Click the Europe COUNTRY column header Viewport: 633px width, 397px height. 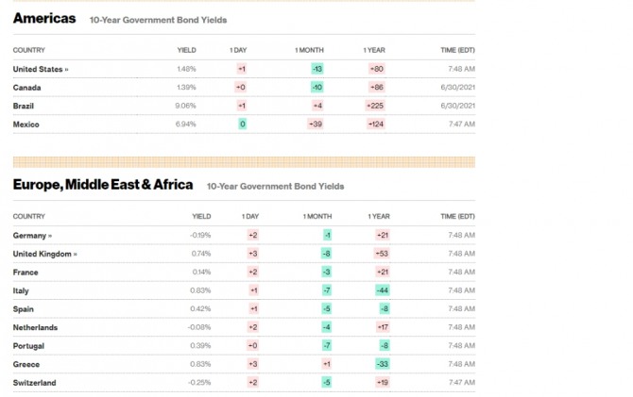(x=29, y=217)
